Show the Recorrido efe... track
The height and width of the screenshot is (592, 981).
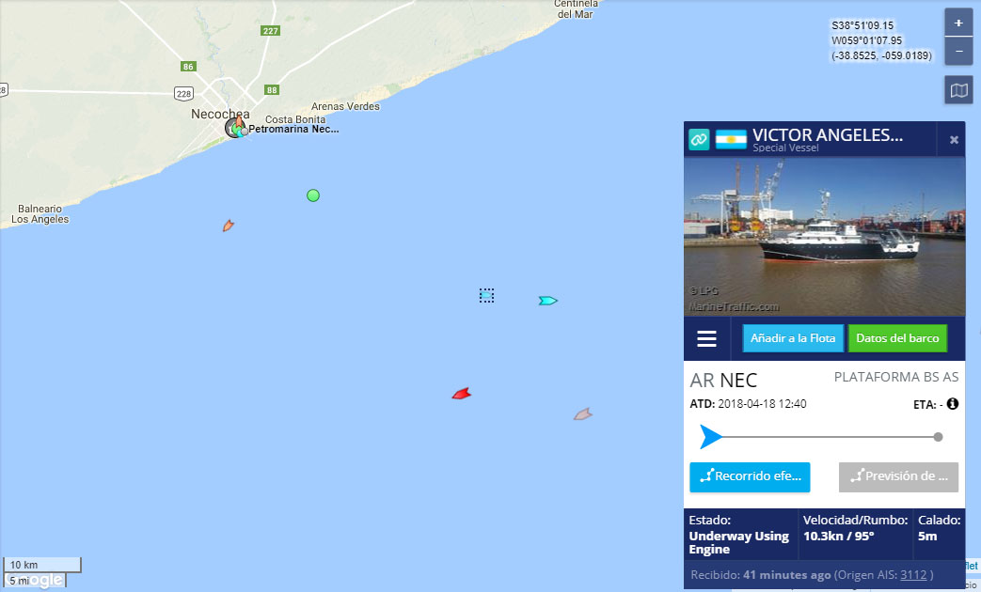pos(750,476)
